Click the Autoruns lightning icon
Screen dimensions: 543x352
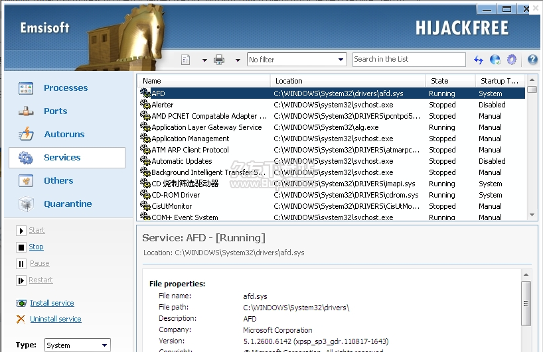coord(26,134)
